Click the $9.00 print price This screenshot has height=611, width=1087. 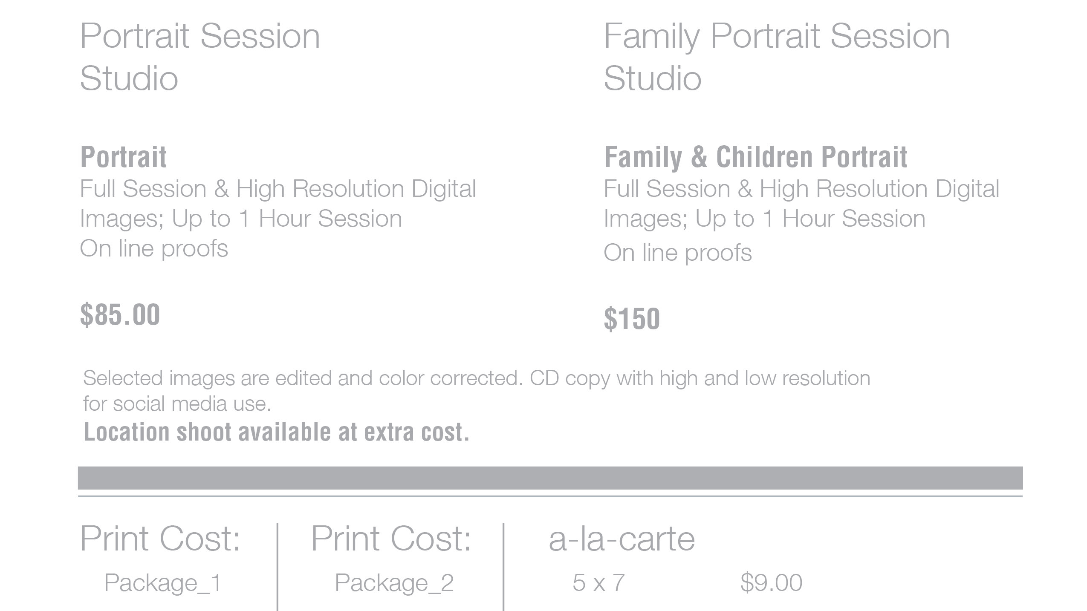click(771, 582)
